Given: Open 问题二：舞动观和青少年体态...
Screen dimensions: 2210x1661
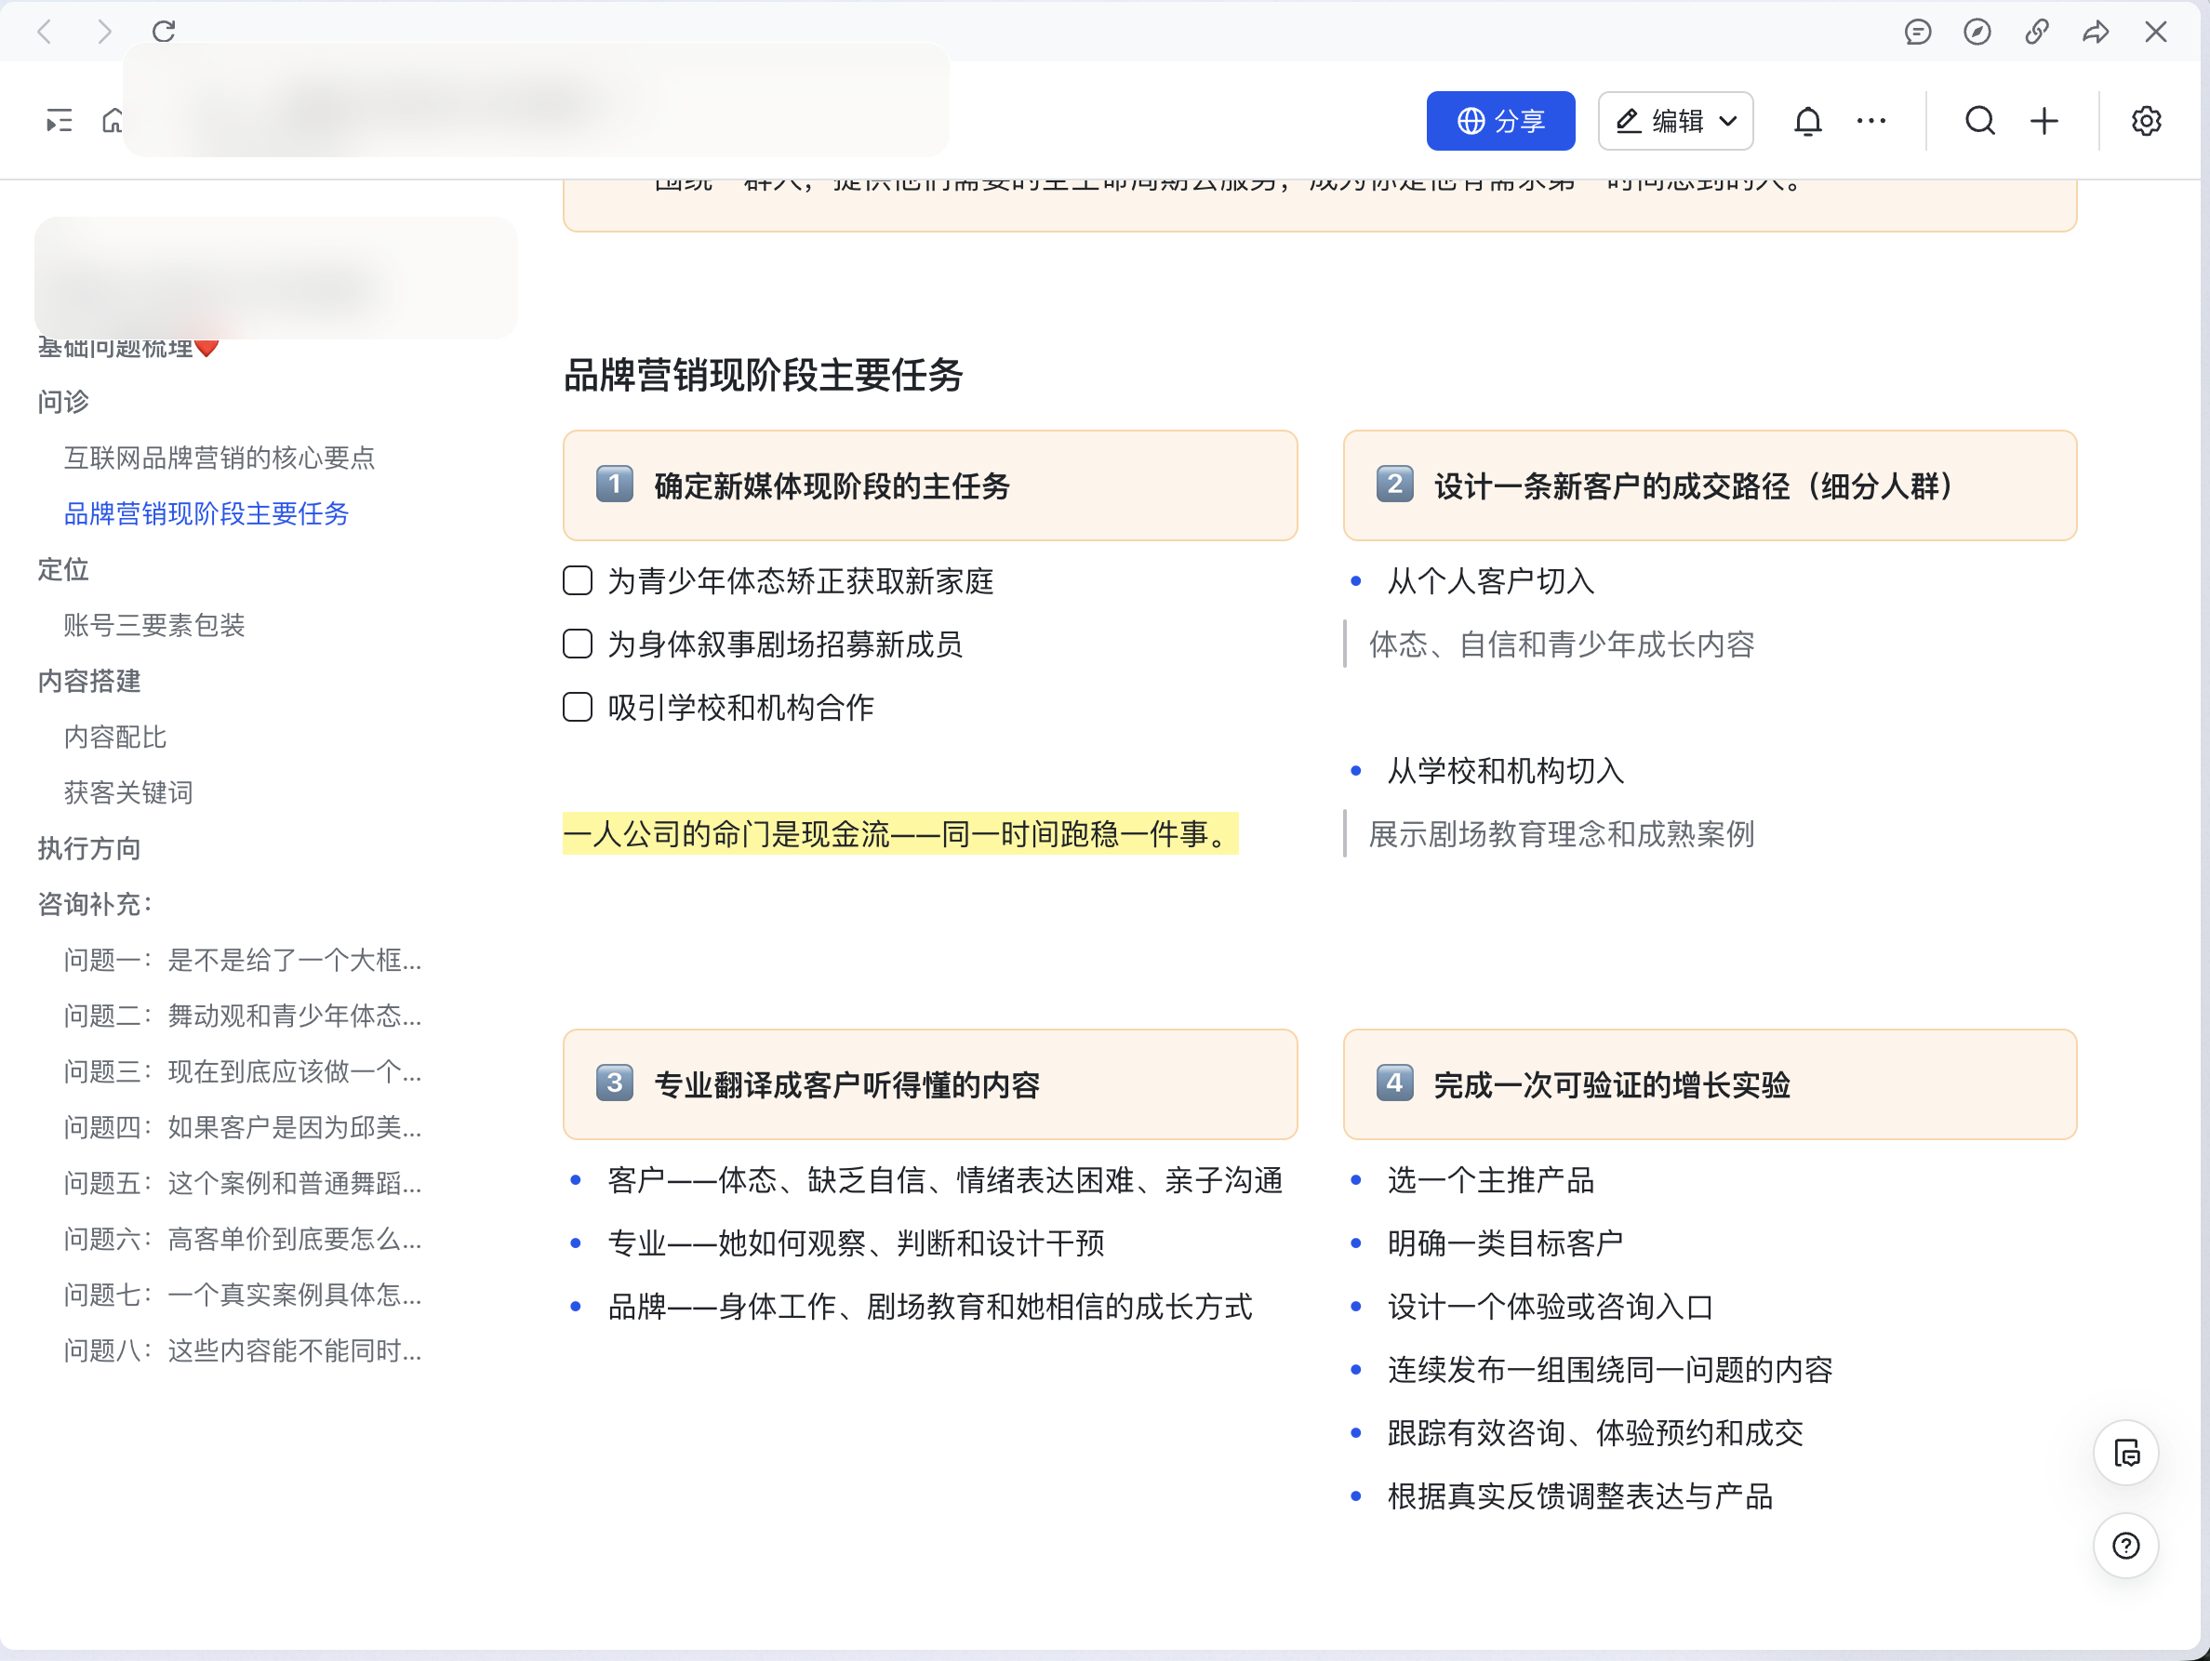Looking at the screenshot, I should click(243, 1016).
